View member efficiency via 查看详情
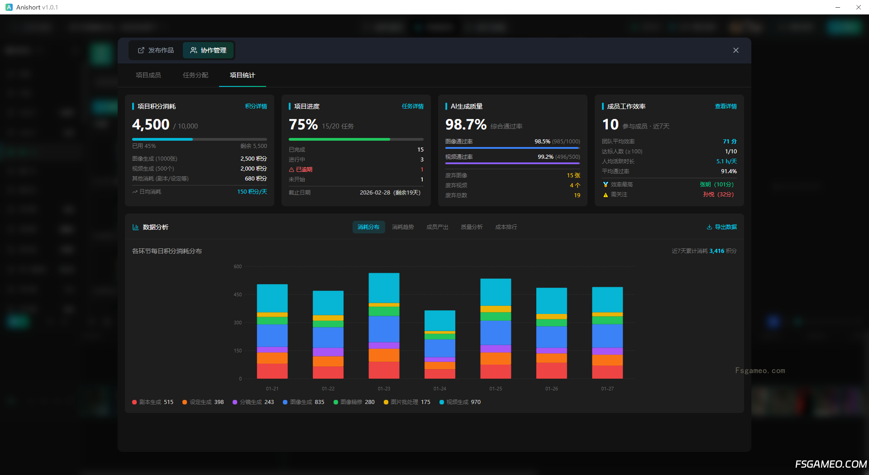 coord(726,106)
